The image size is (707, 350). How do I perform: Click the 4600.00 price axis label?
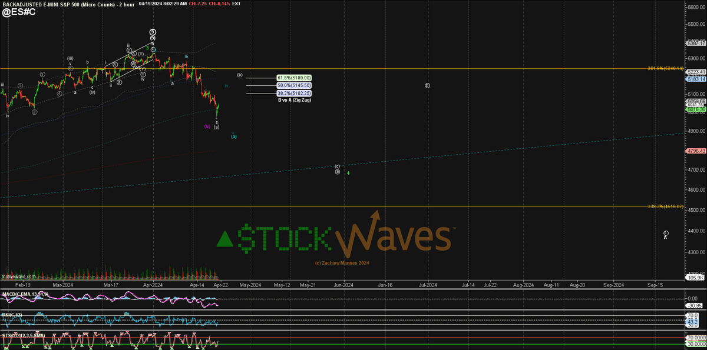click(696, 191)
